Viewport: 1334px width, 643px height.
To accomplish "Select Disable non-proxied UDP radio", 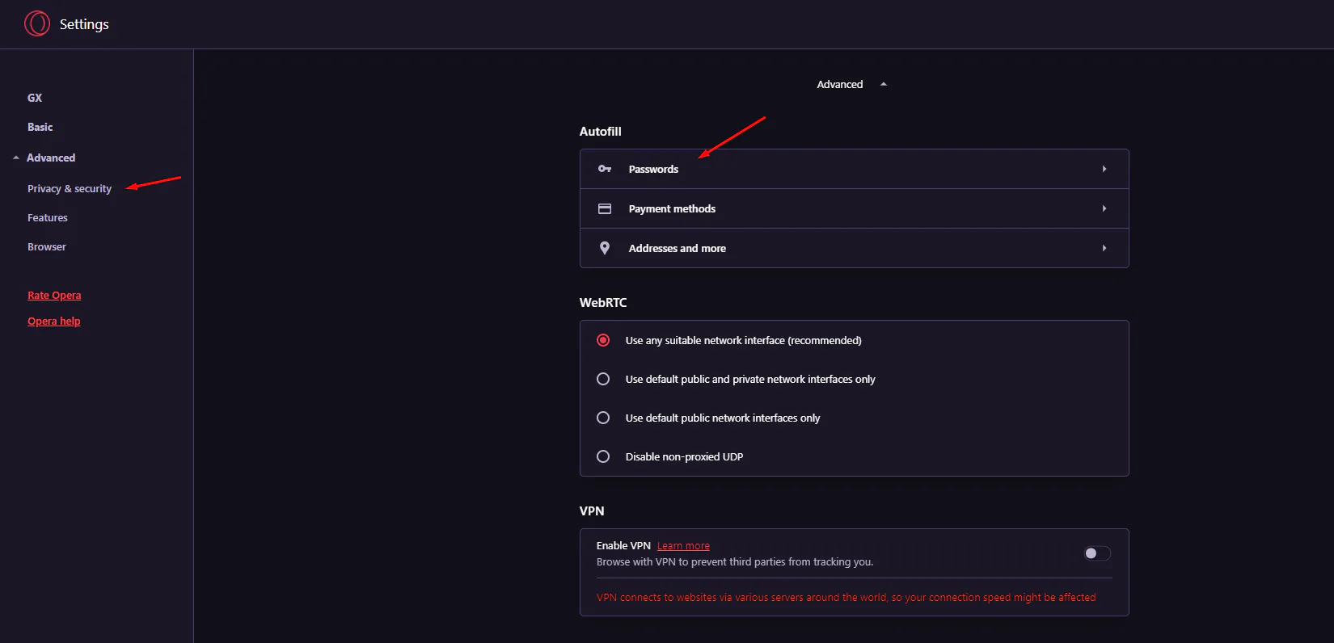I will coord(603,456).
